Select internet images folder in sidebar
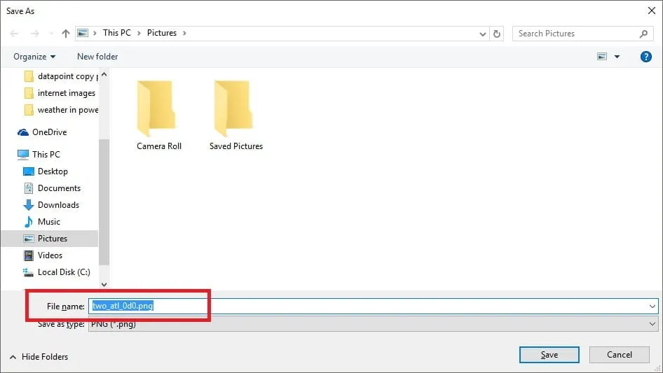Image resolution: width=663 pixels, height=373 pixels. tap(60, 93)
